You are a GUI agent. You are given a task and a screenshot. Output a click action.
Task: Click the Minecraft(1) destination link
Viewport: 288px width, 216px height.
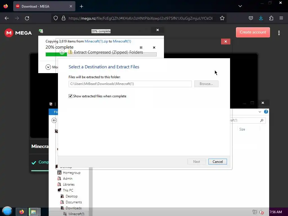pyautogui.click(x=122, y=41)
